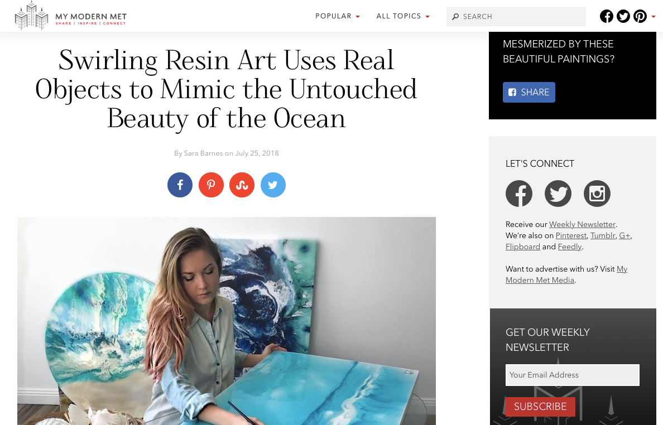Open large Twitter icon under Let's Connect
663x425 pixels.
(558, 194)
